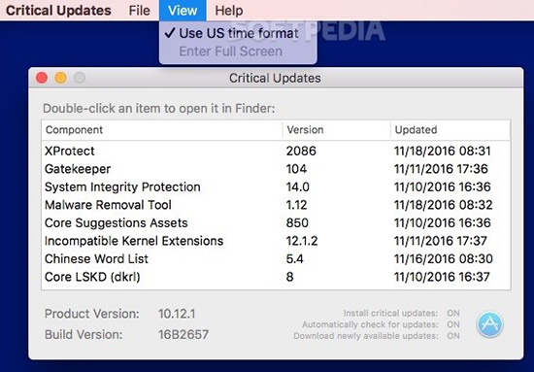This screenshot has width=534, height=372.
Task: Select the Core LSKD (dkrl) row
Action: [x=276, y=277]
